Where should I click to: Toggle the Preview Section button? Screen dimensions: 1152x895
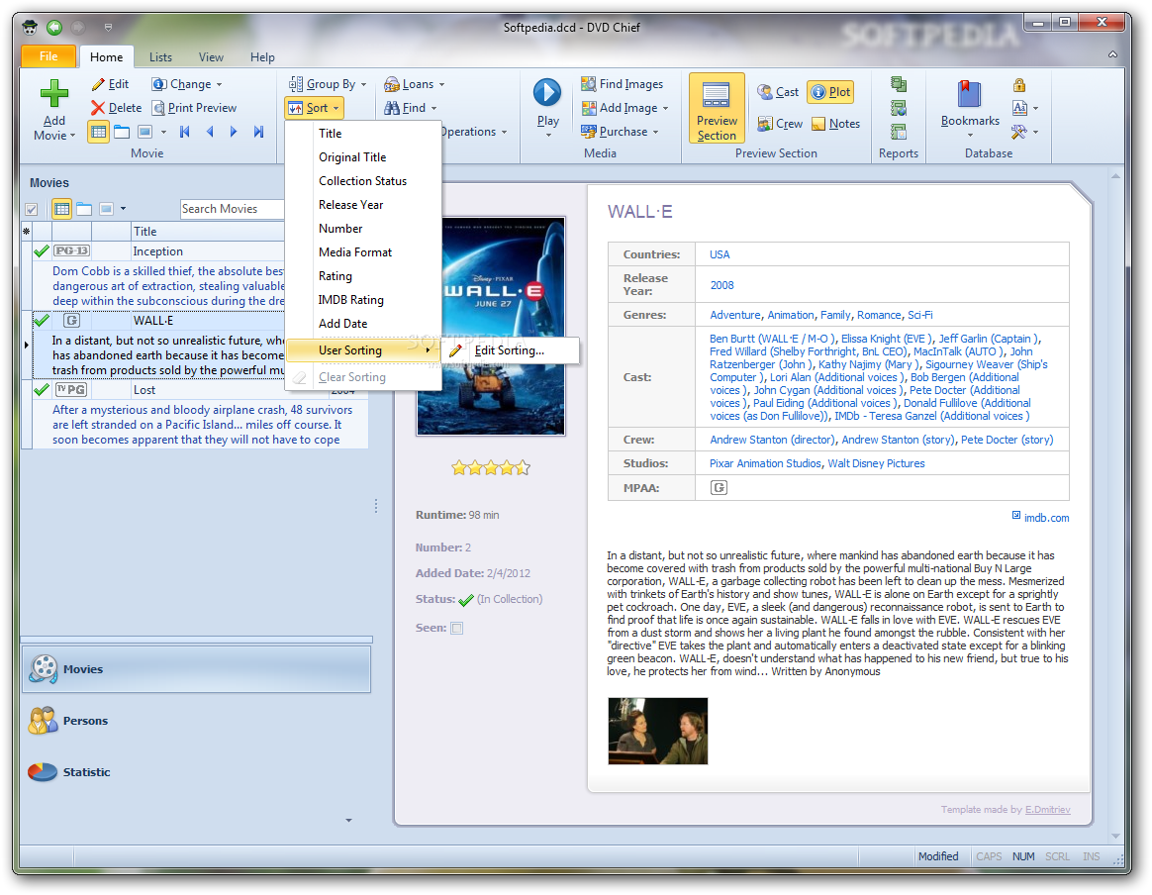pyautogui.click(x=718, y=108)
